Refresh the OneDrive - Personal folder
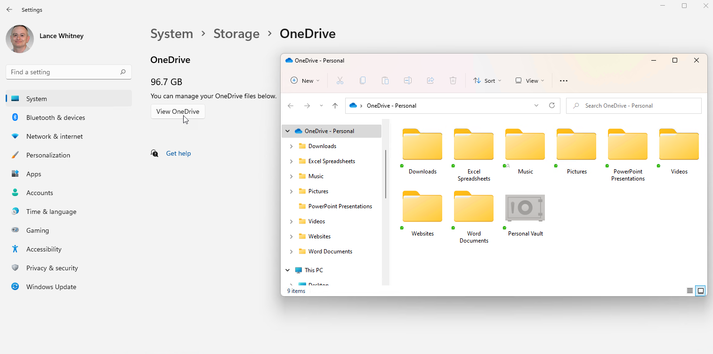 point(552,105)
